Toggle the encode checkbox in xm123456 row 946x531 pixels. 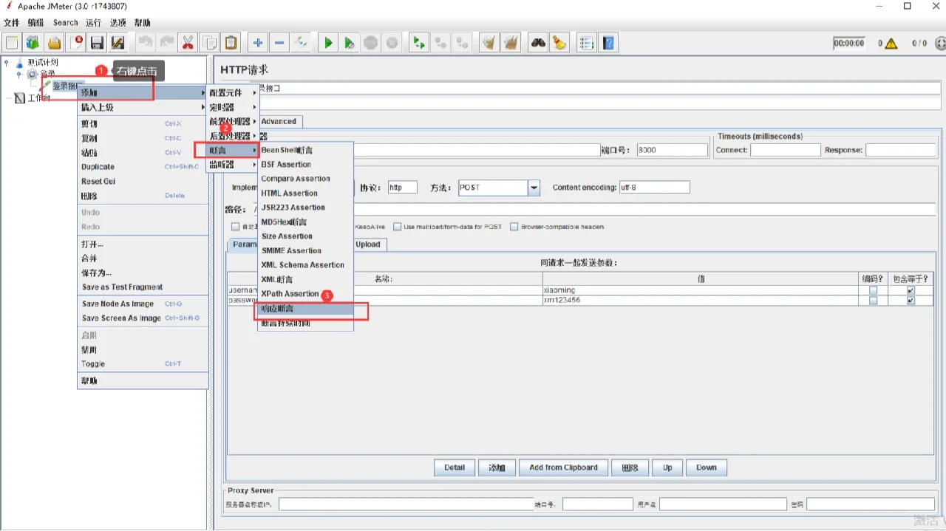873,301
